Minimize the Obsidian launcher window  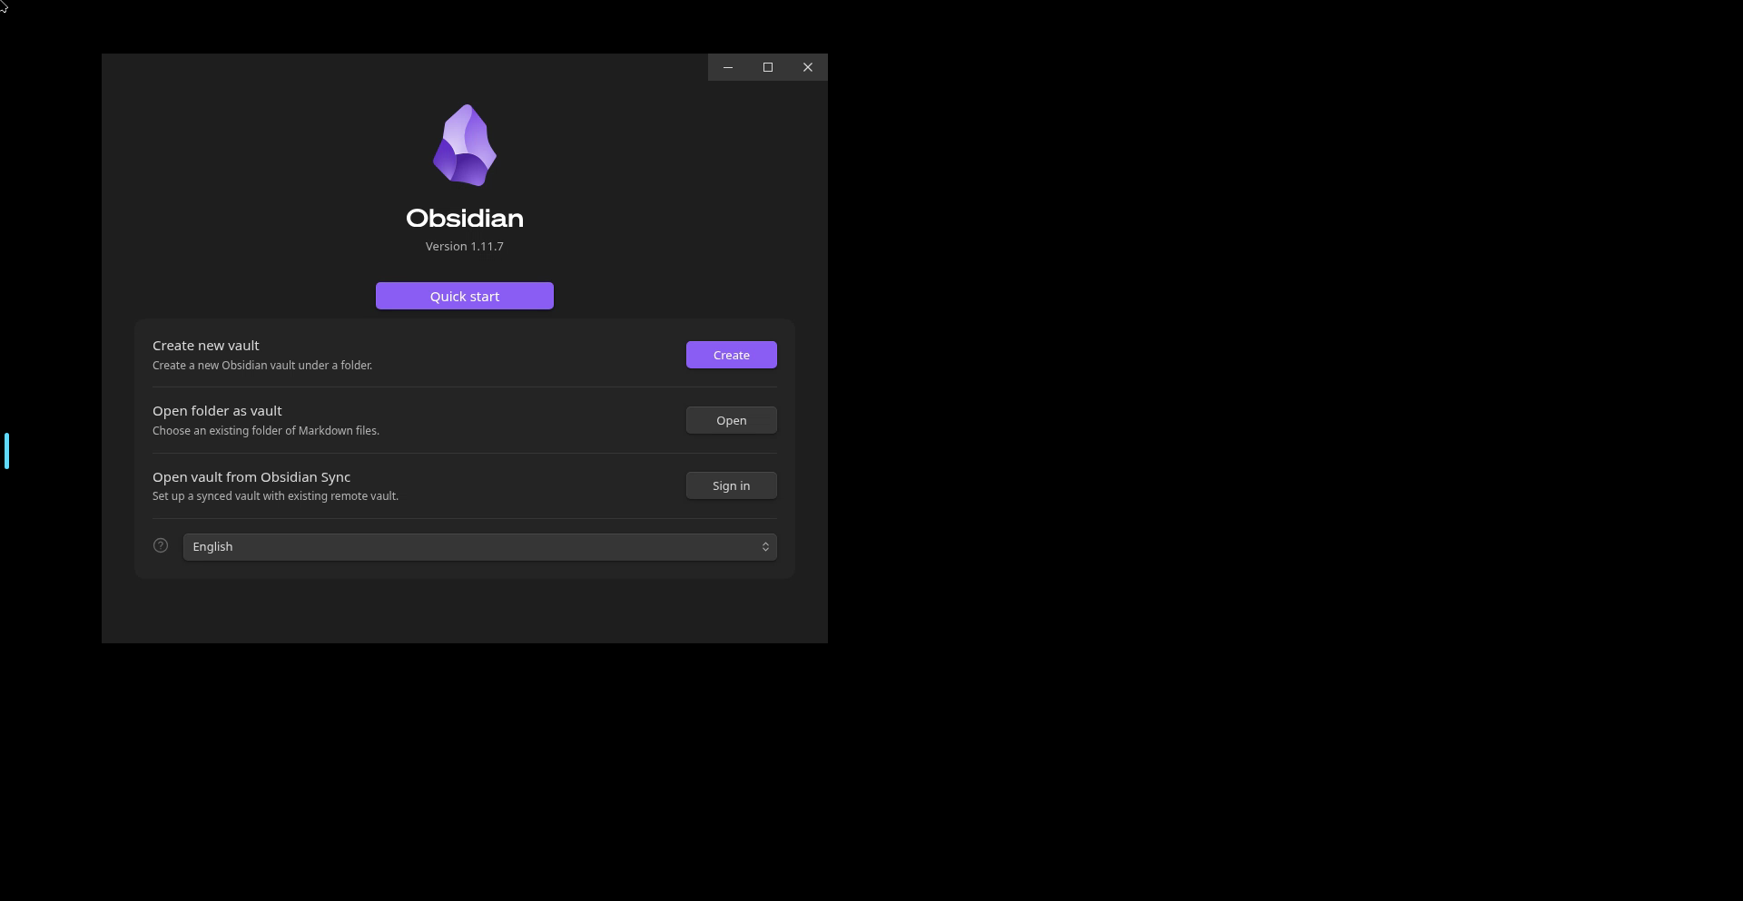tap(728, 67)
